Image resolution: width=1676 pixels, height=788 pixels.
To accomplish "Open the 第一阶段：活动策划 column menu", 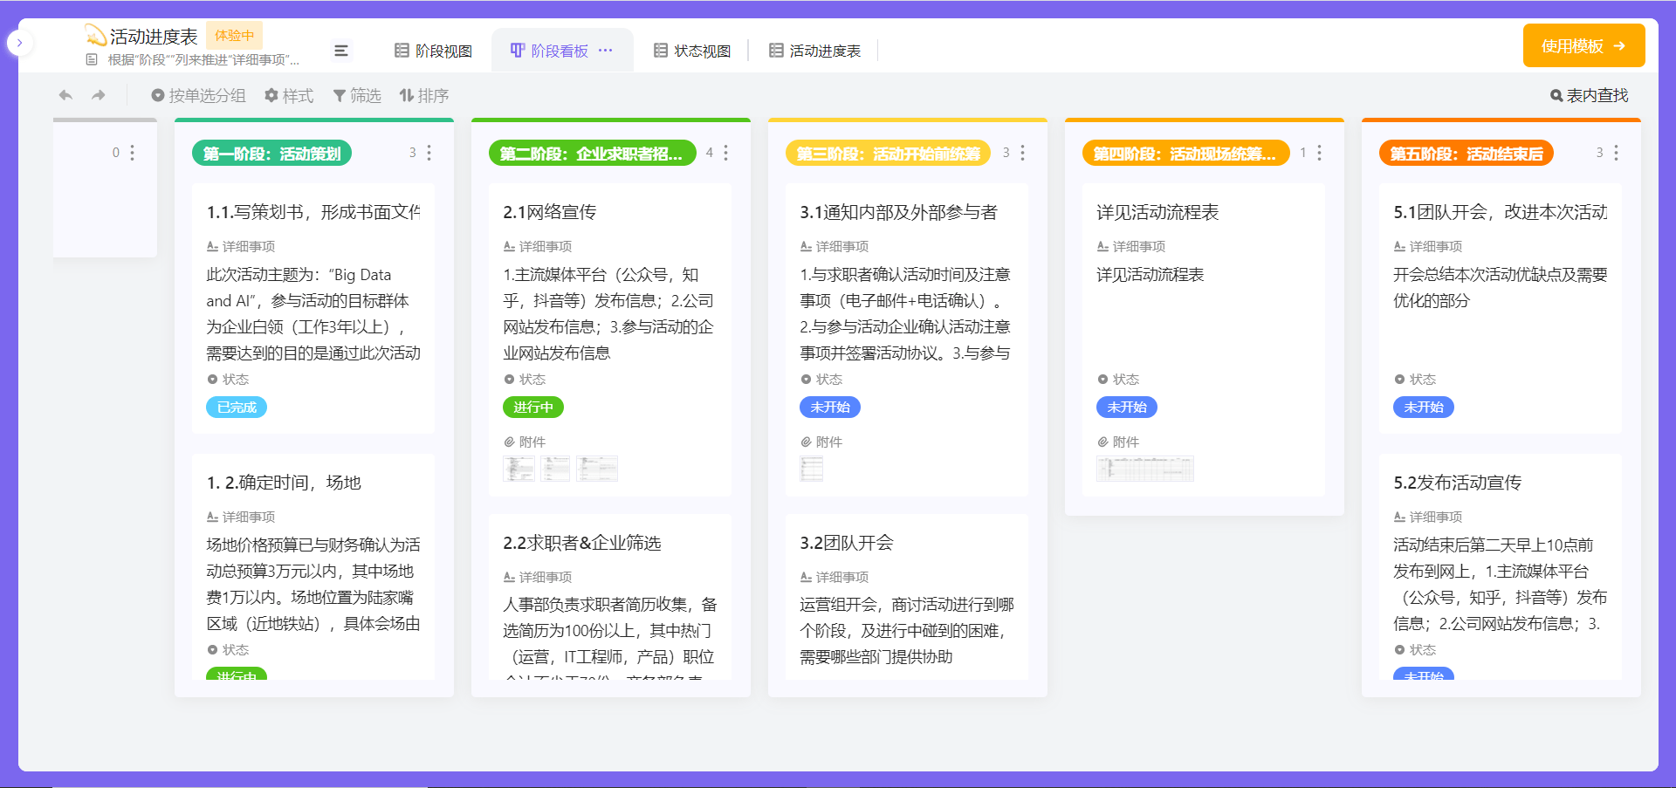I will tap(429, 153).
